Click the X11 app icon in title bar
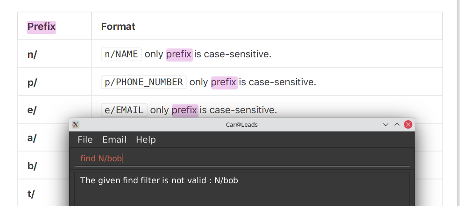 (76, 124)
